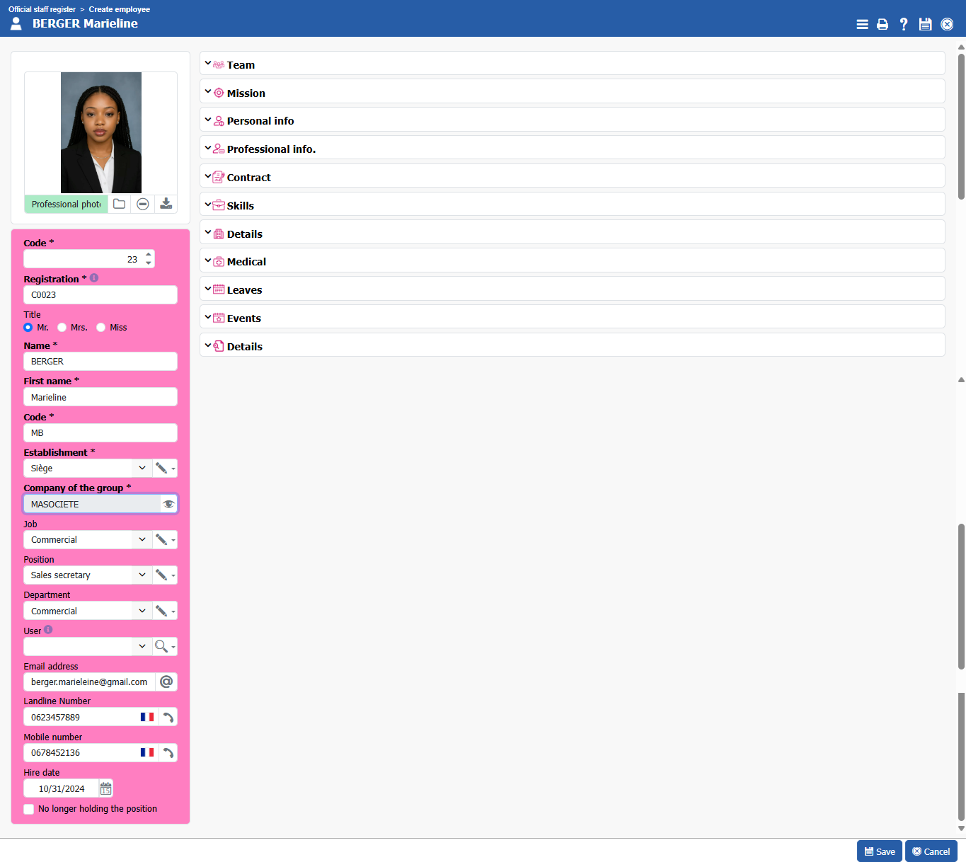Browse for photo with folder icon
966x862 pixels.
click(x=120, y=204)
